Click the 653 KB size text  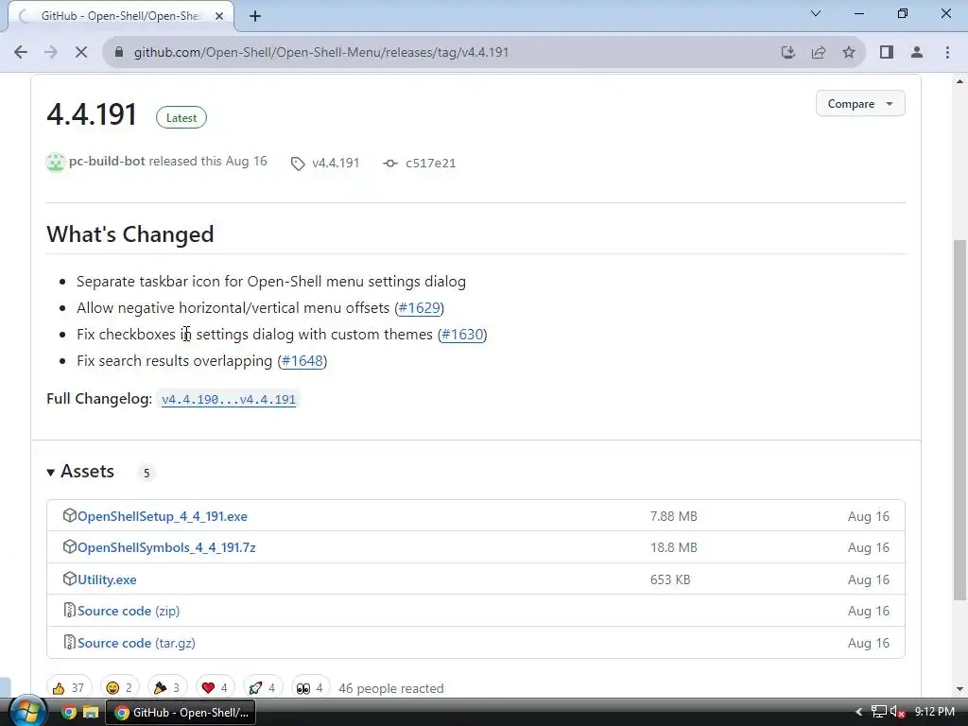(x=670, y=579)
